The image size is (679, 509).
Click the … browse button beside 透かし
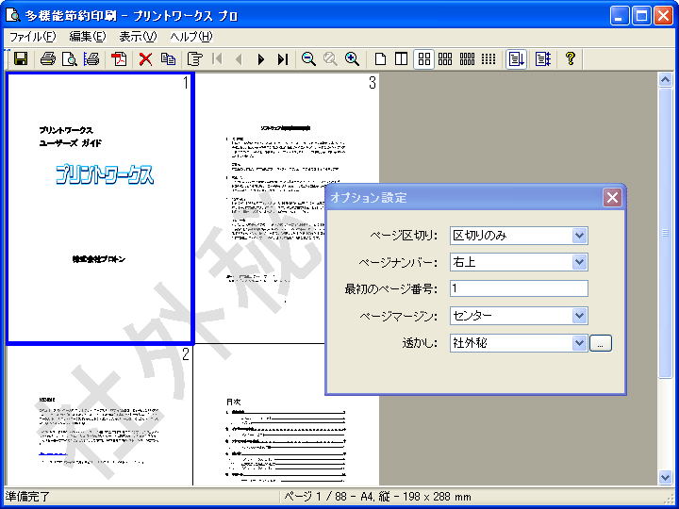click(x=600, y=343)
